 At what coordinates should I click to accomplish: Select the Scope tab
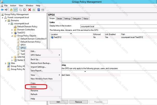tap(52, 18)
